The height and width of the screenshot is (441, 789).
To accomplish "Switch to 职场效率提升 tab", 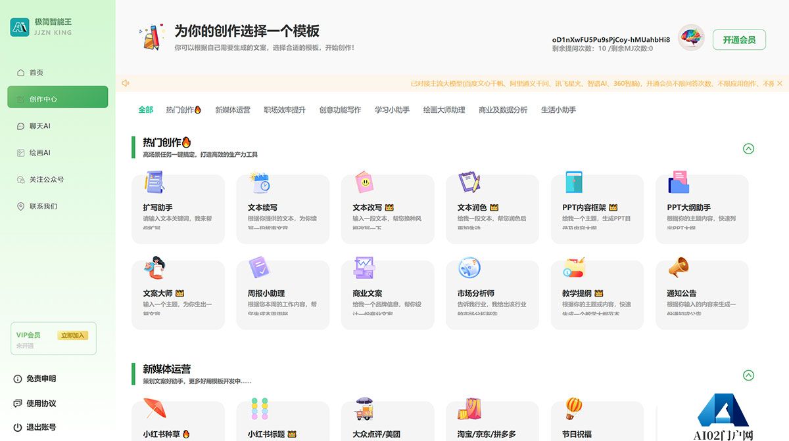I will click(x=285, y=110).
